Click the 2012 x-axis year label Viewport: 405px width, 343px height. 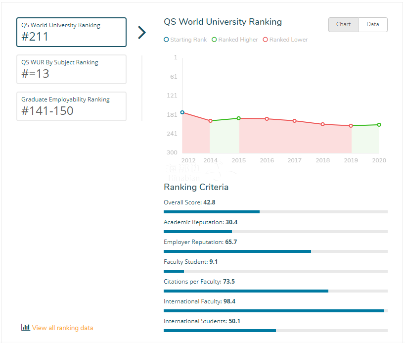pyautogui.click(x=188, y=160)
